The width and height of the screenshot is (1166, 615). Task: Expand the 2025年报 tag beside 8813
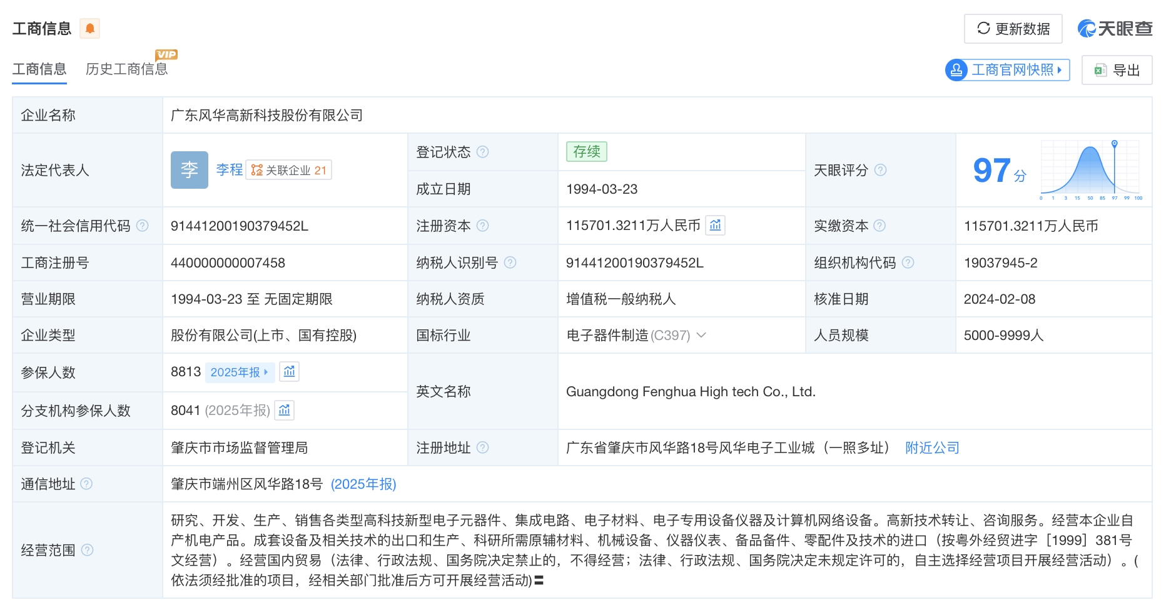click(239, 372)
